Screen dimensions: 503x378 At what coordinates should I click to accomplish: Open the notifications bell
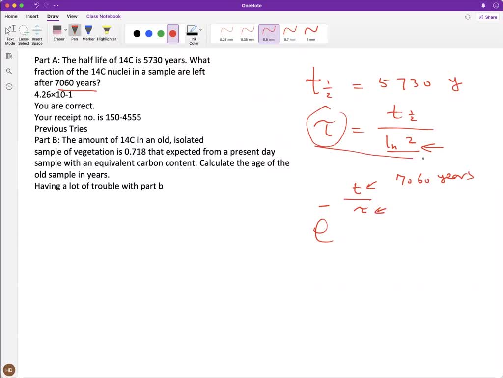click(483, 6)
